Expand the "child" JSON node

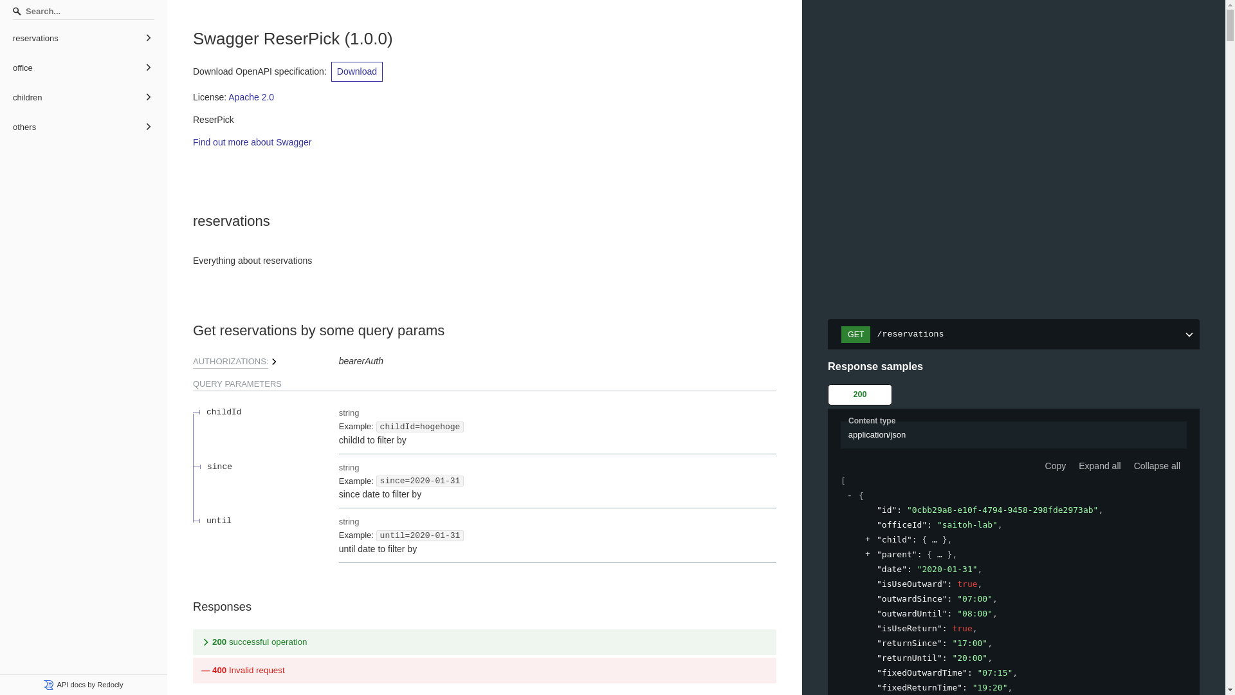(868, 539)
